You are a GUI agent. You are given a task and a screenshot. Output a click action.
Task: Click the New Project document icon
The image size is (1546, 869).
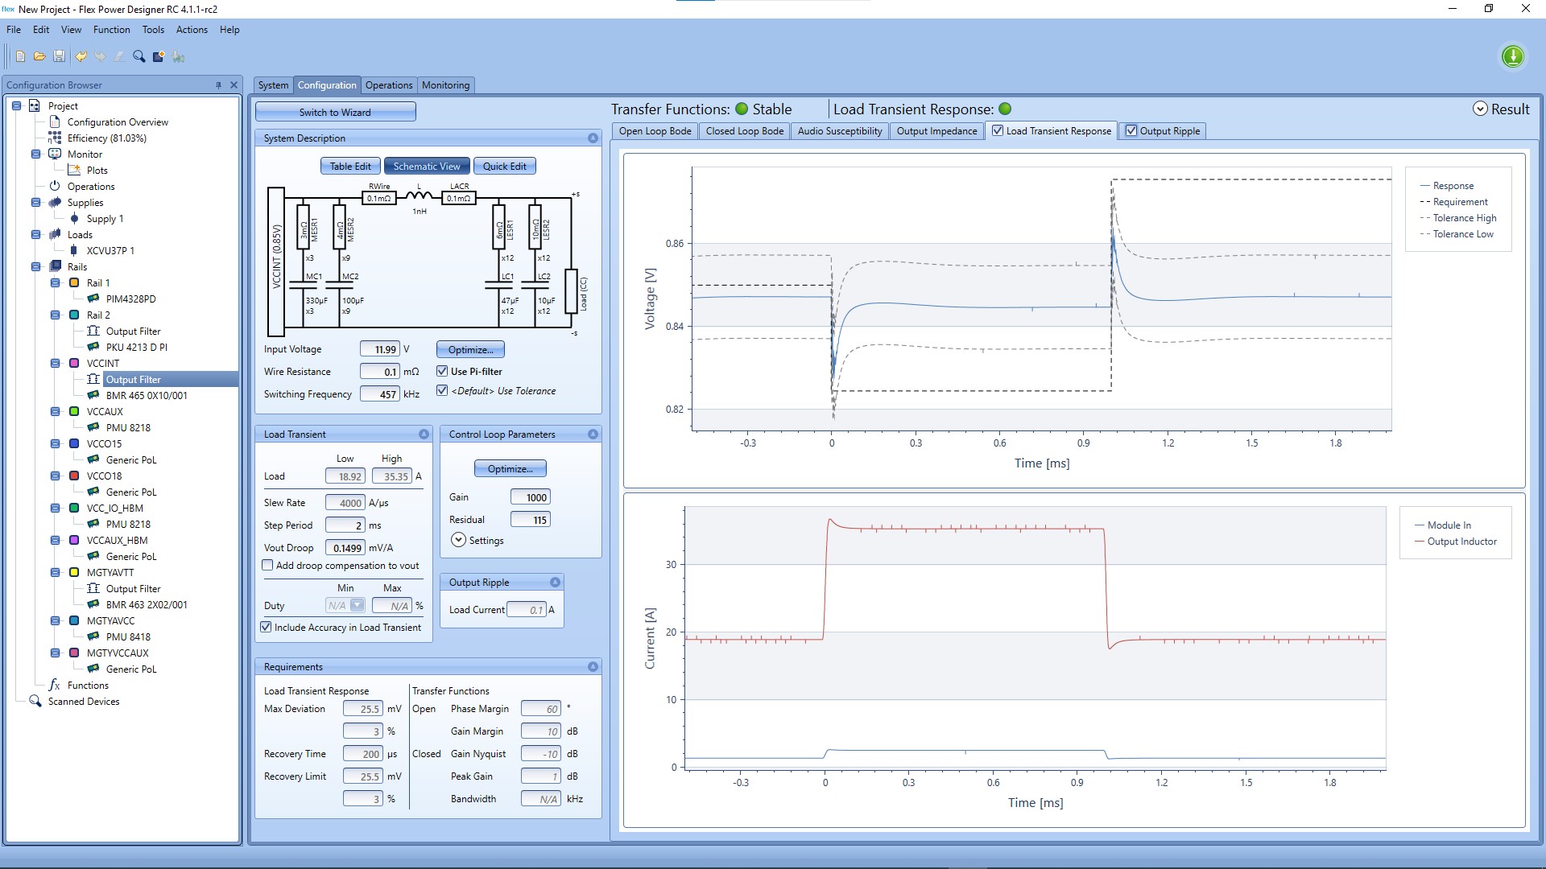click(x=20, y=56)
